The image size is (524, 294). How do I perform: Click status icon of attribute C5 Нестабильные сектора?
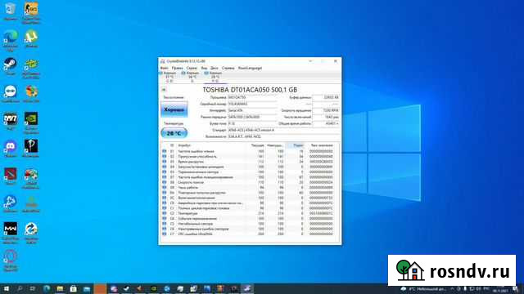point(164,224)
